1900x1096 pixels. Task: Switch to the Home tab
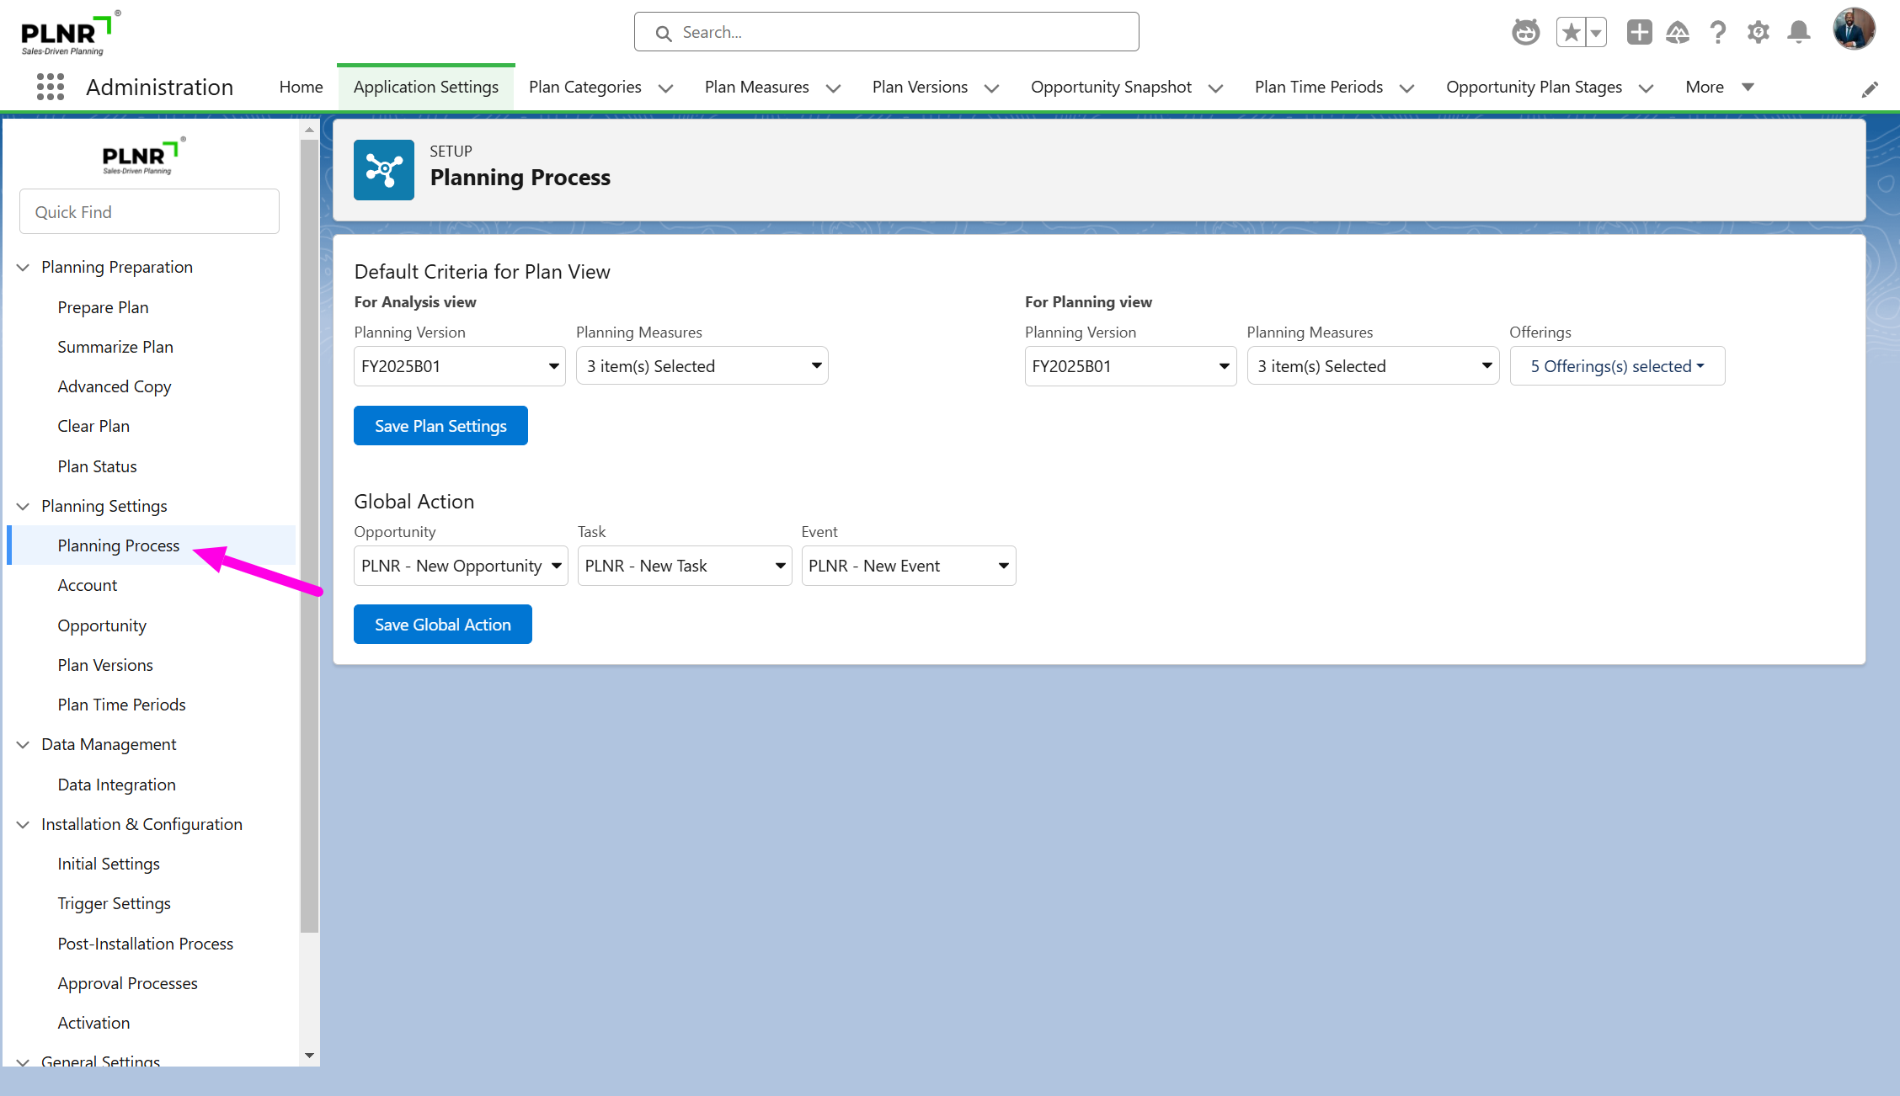301,87
